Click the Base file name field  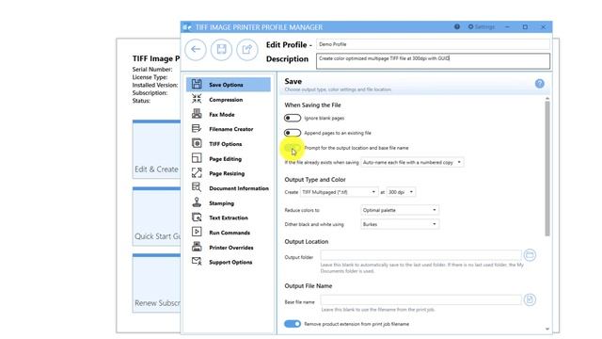click(x=421, y=300)
